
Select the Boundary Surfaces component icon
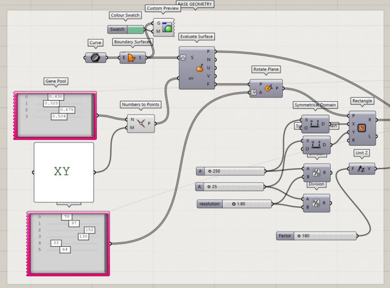coord(132,57)
